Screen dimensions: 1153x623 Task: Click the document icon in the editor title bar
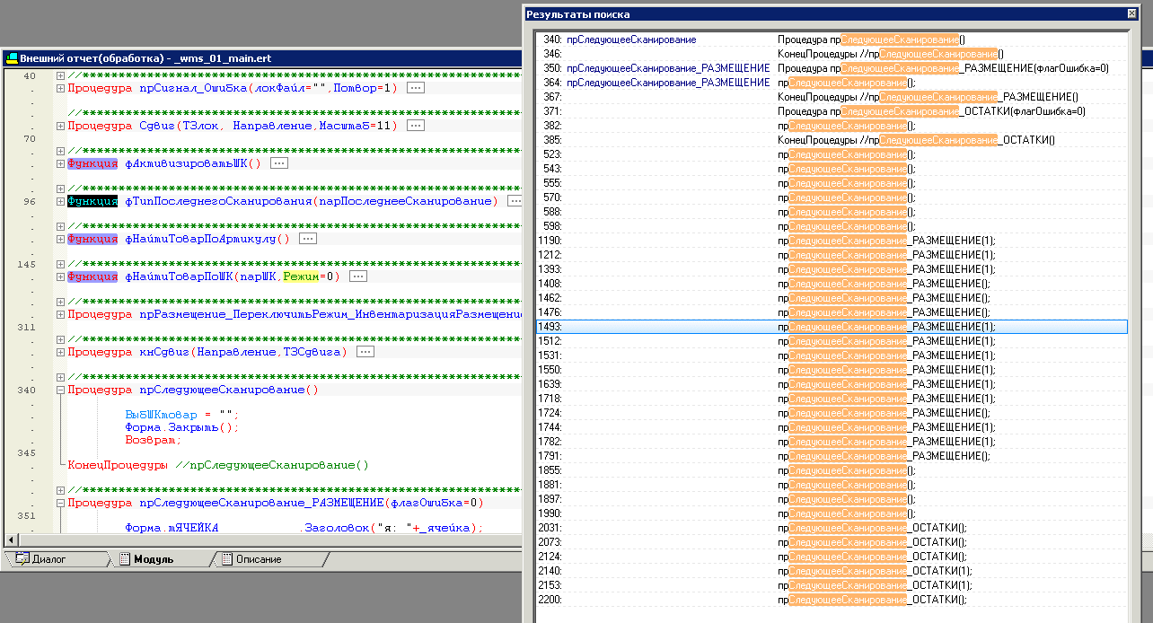[x=12, y=58]
